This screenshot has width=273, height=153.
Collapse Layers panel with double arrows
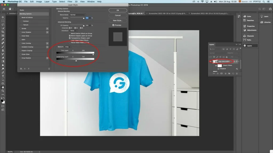click(236, 44)
